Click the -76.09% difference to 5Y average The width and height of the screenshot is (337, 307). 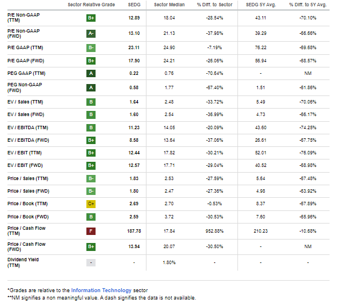[x=308, y=153]
